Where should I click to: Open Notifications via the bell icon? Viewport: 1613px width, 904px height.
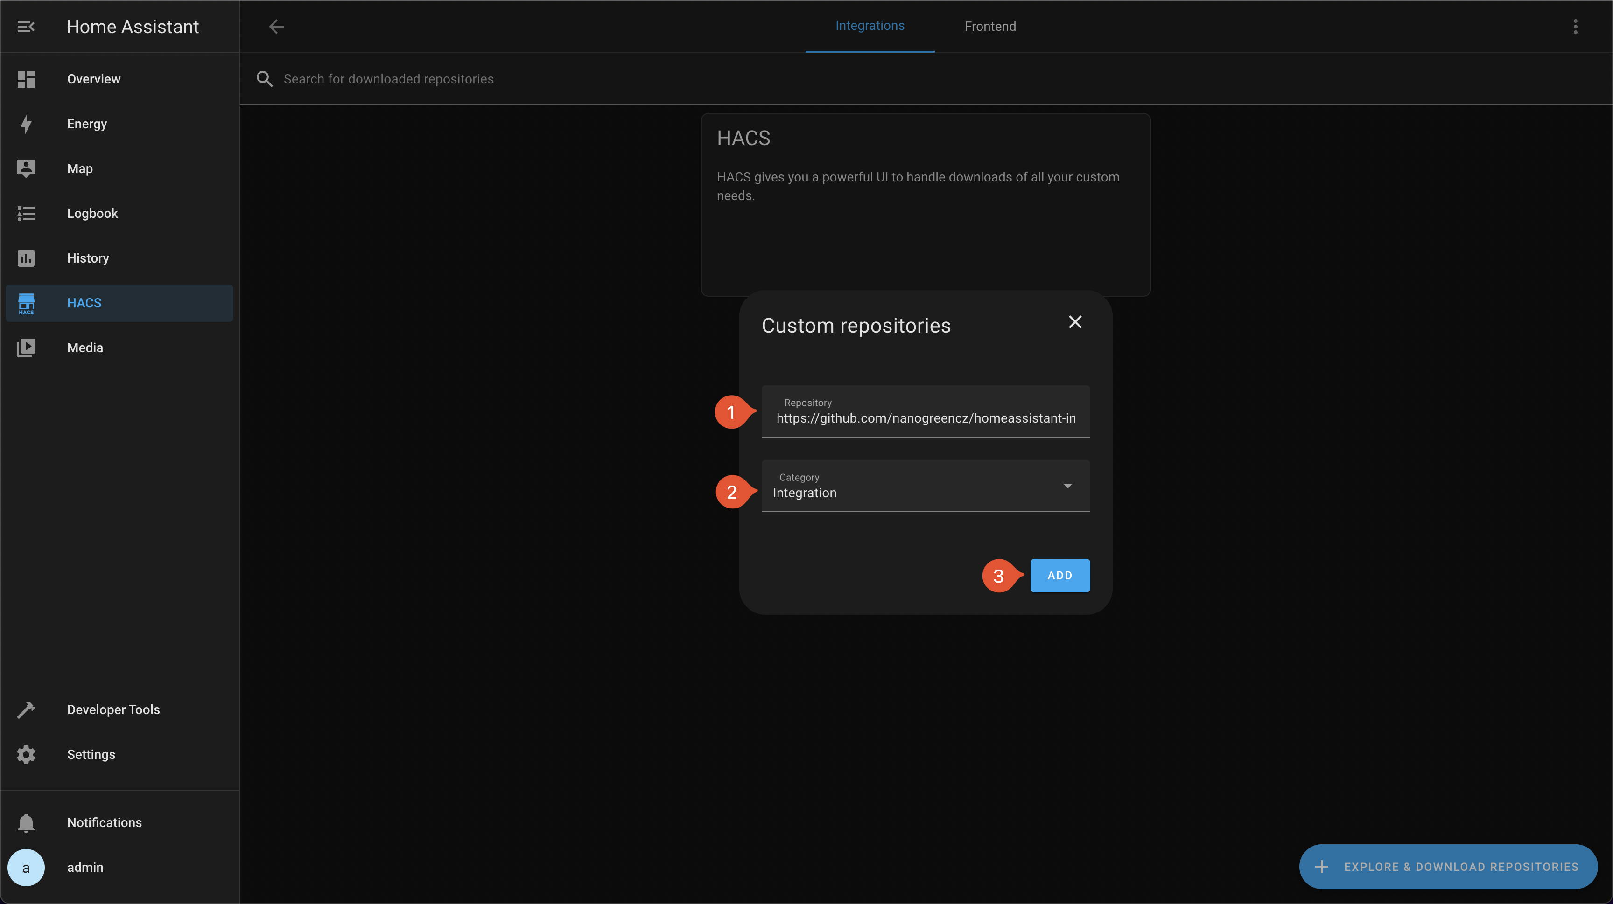(x=26, y=823)
